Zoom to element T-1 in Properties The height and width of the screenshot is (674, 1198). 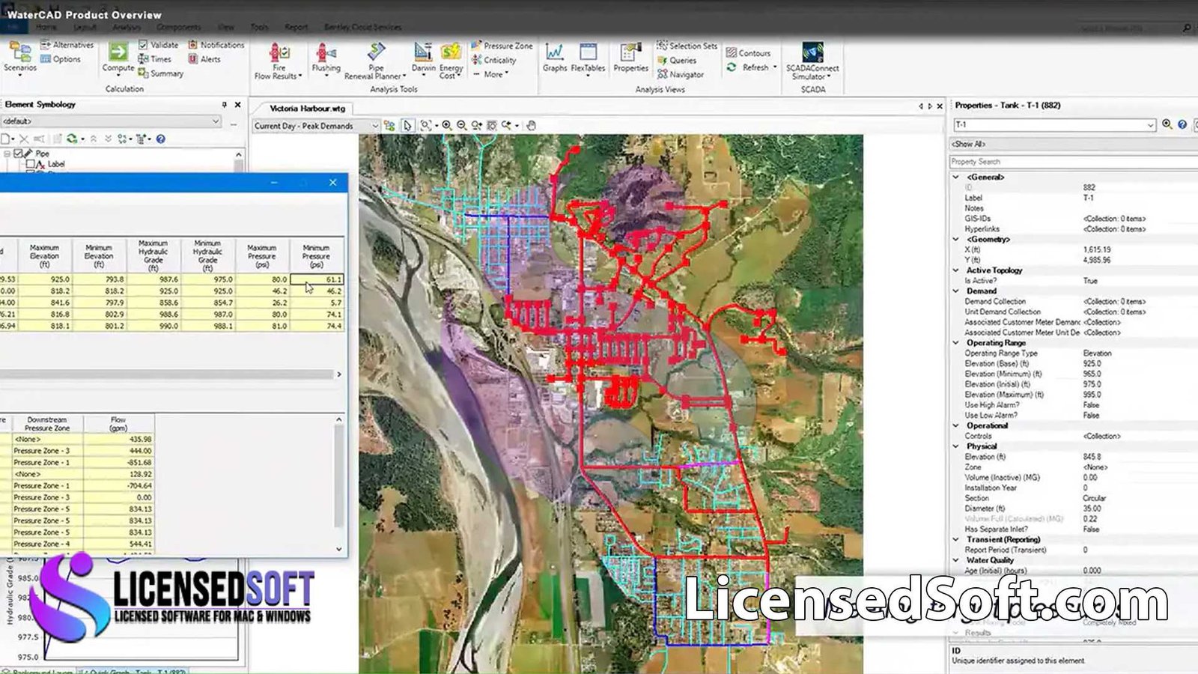[x=1167, y=124]
